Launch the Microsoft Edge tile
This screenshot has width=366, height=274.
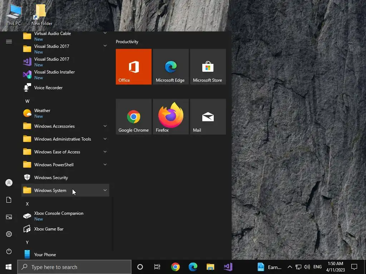tap(170, 67)
